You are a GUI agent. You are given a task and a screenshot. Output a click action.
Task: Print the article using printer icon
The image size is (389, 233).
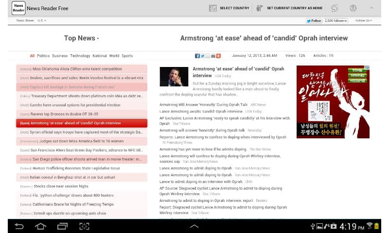[x=213, y=56]
